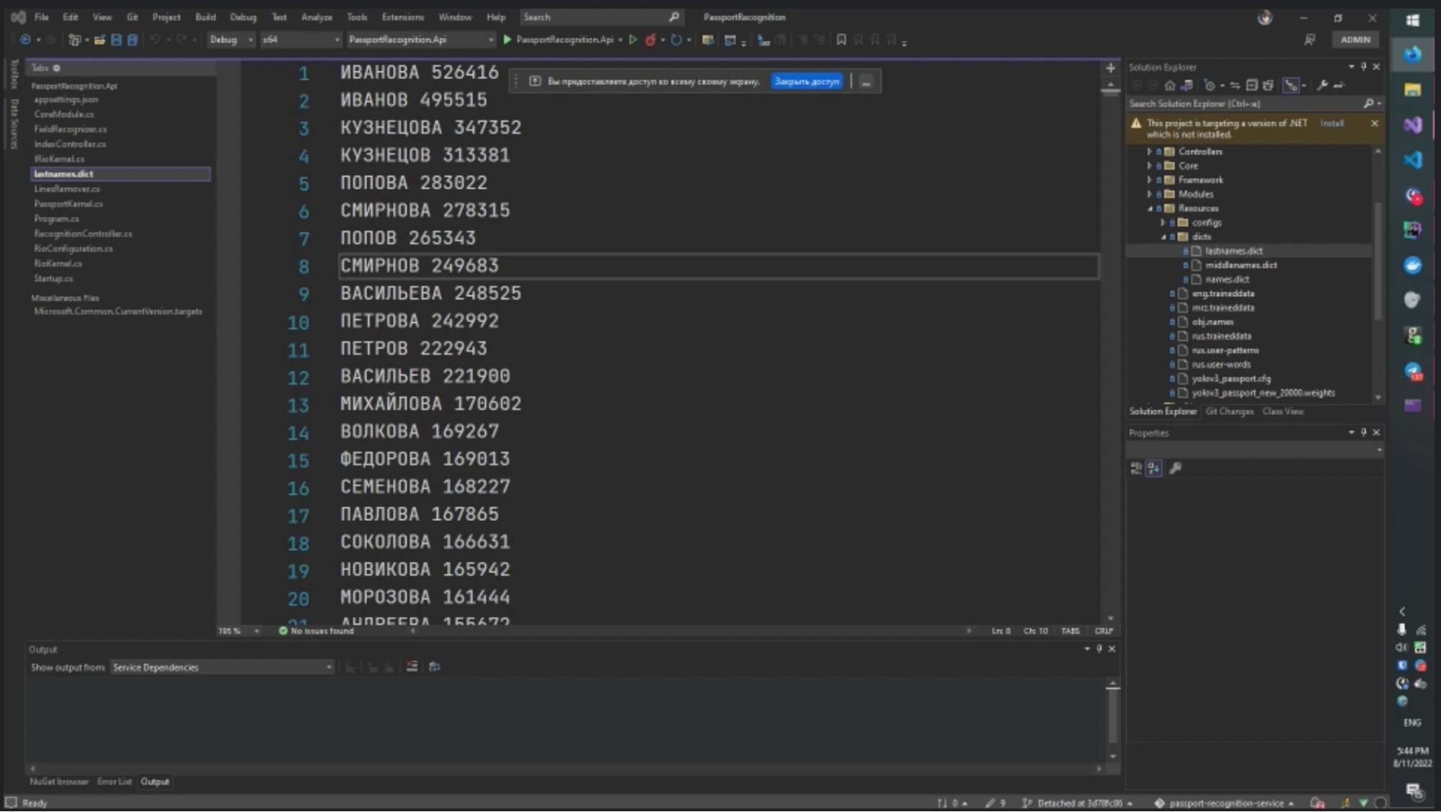Open the Show output from dropdown
The image size is (1441, 812).
click(x=223, y=667)
